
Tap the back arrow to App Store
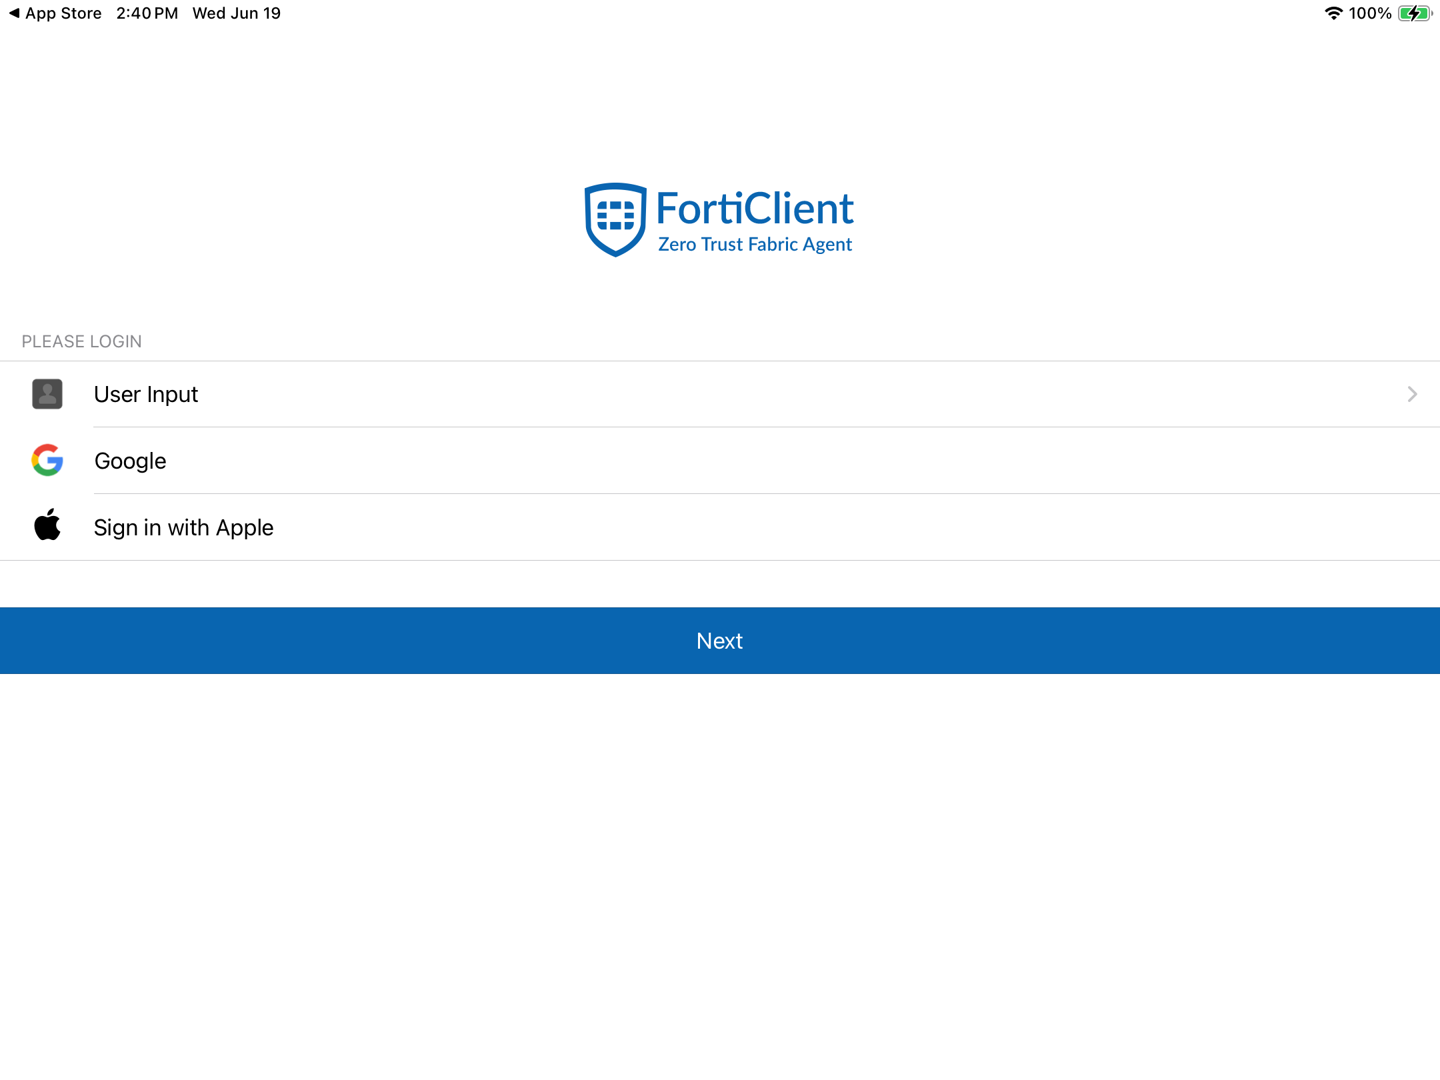pos(14,13)
